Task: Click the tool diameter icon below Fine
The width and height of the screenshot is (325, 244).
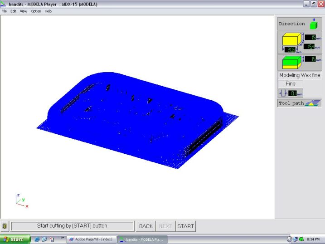Action: pos(282,93)
